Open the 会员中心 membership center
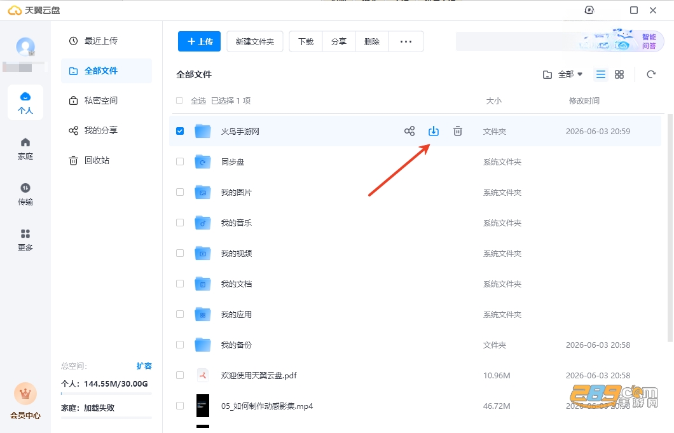The width and height of the screenshot is (674, 433). click(25, 401)
